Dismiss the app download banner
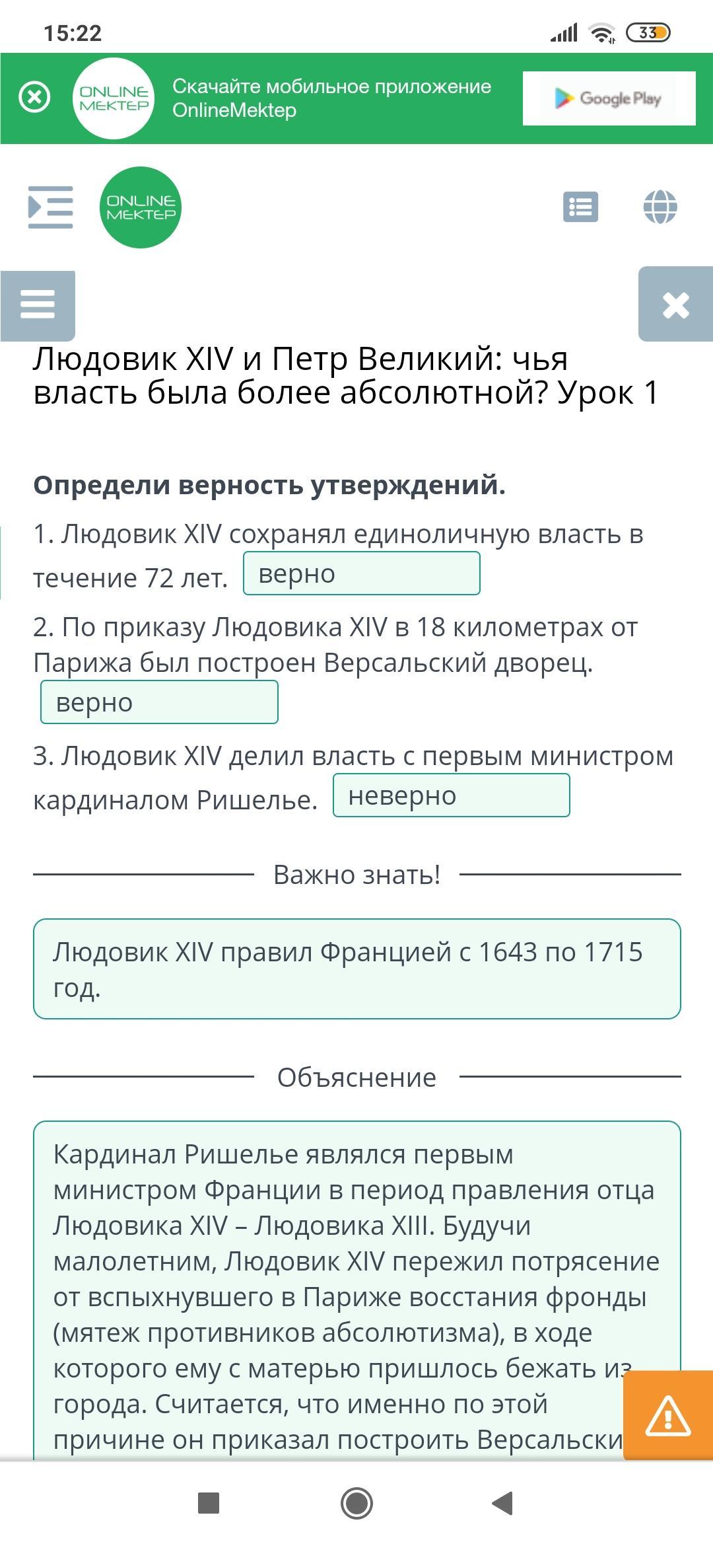713x1546 pixels. coord(34,98)
